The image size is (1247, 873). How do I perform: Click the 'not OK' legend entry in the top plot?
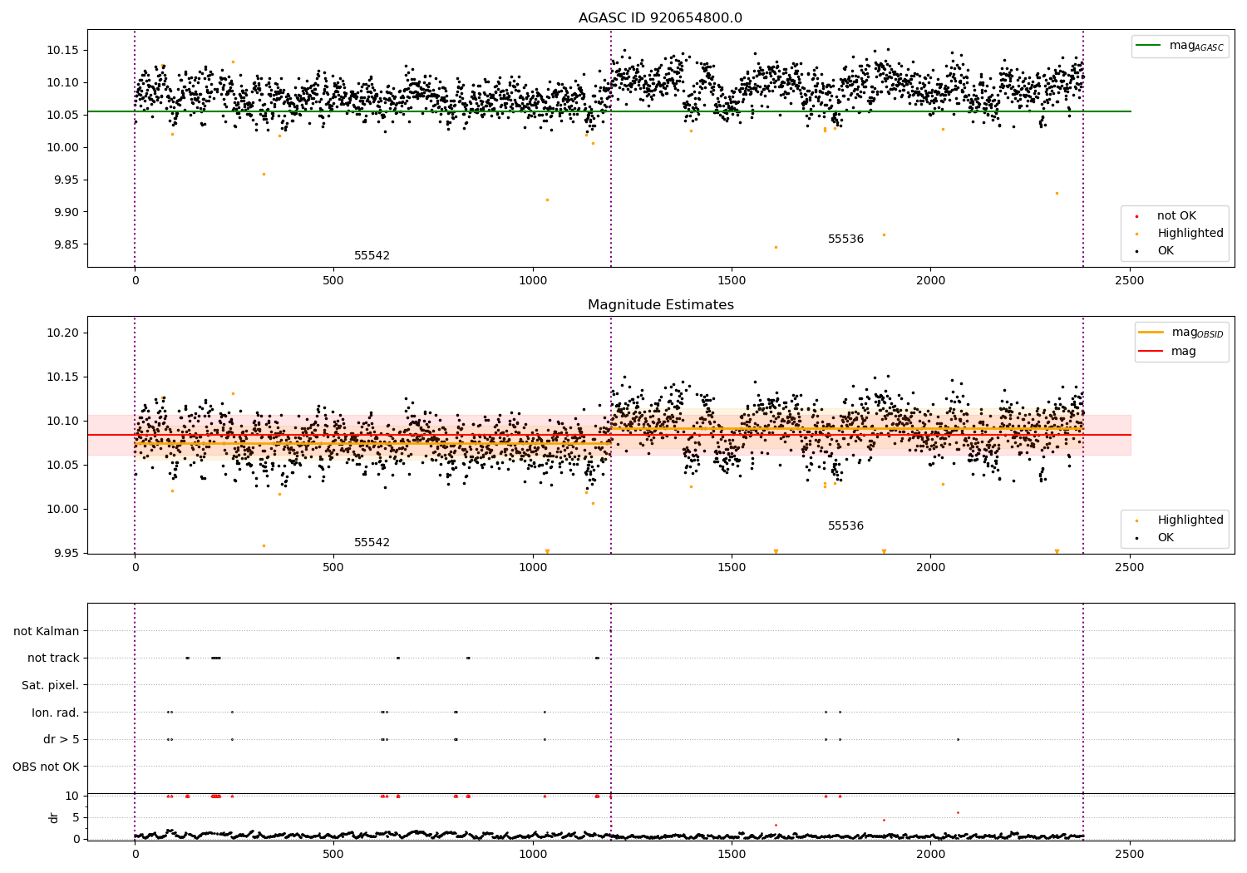[x=1176, y=216]
